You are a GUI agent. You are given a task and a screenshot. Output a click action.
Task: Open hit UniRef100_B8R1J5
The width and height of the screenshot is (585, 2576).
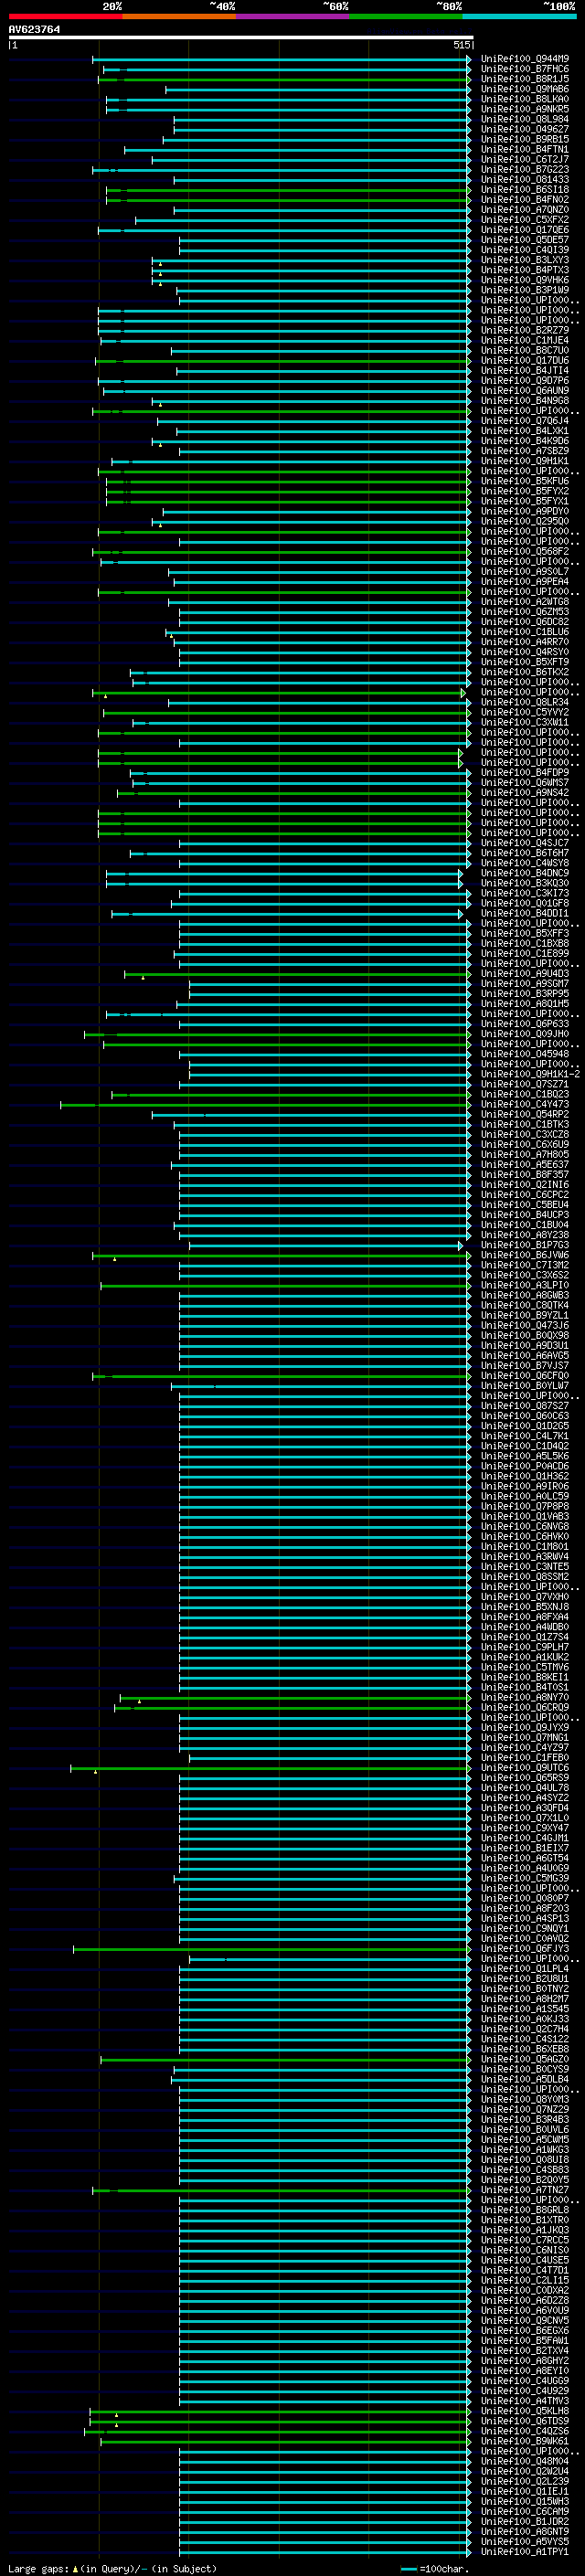pyautogui.click(x=525, y=79)
